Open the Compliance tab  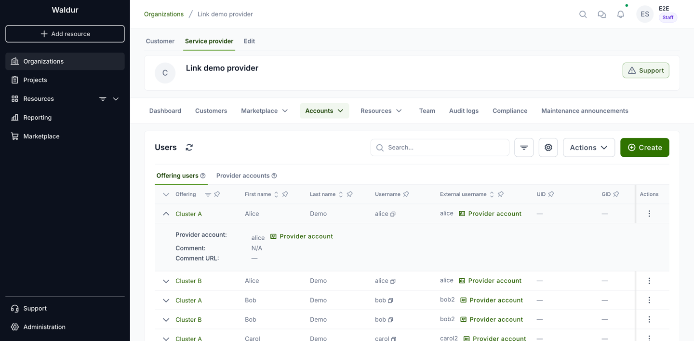click(510, 111)
